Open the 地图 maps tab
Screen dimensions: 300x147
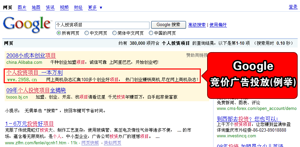point(36,8)
